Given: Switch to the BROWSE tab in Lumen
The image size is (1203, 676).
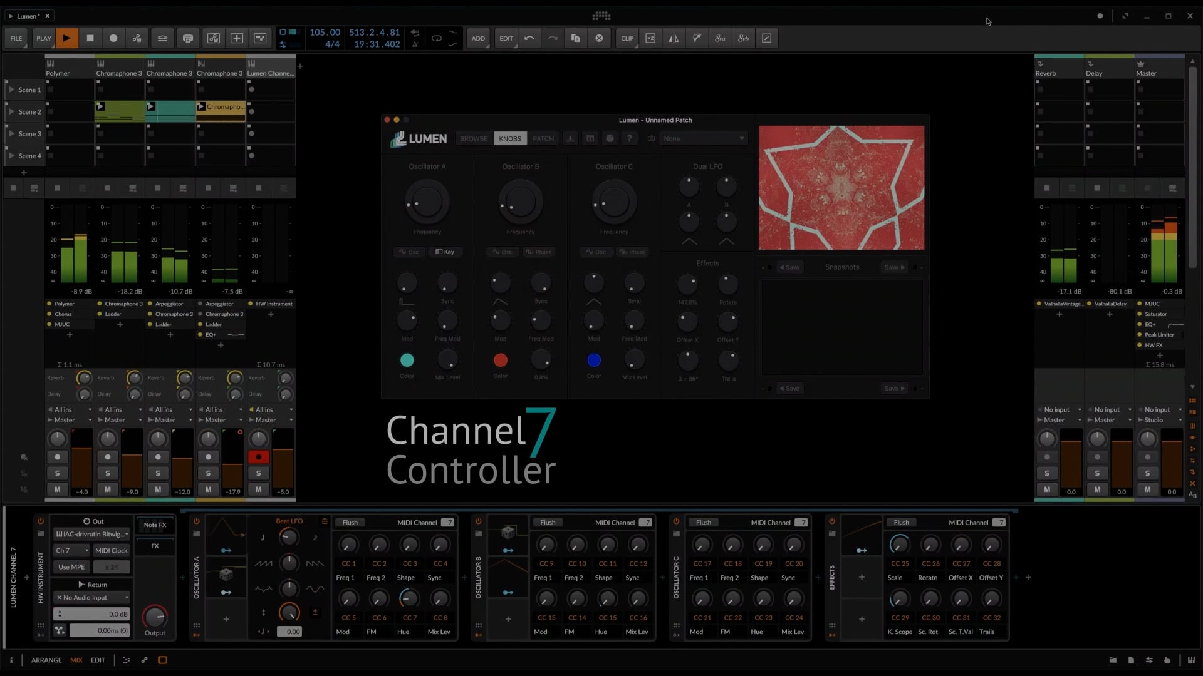Looking at the screenshot, I should 474,138.
